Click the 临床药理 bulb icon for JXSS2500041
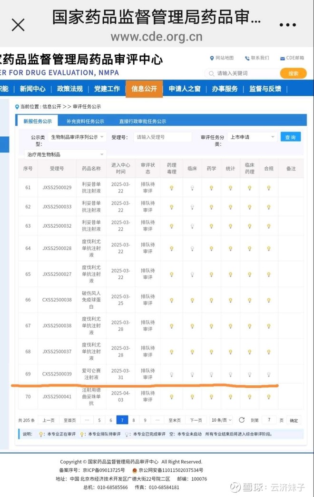 249,396
